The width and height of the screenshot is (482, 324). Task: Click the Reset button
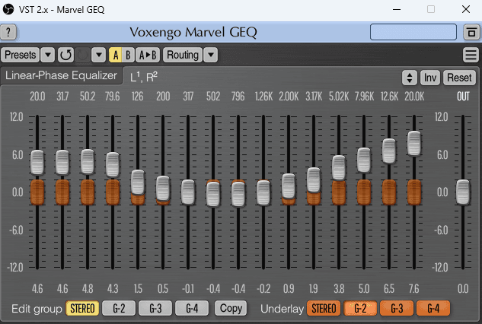[459, 78]
